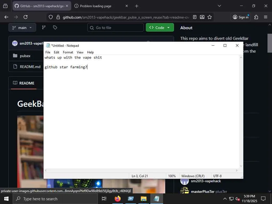Switch to the Problem loading page tab
Screen dimensions: 272x204
[x=101, y=6]
